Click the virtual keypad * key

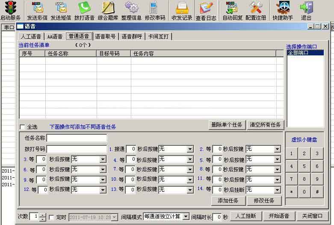tap(291, 192)
